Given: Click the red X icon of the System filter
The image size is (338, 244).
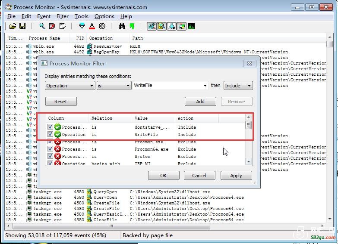Looking at the screenshot, I should (57, 156).
